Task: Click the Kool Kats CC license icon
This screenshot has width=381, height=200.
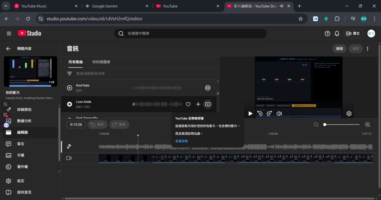Action: [208, 88]
